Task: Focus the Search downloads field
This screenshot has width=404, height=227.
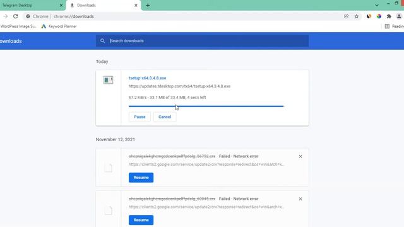Action: pos(202,41)
